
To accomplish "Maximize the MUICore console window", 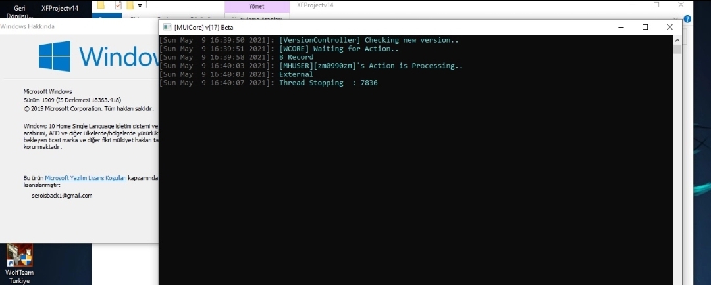I will 645,27.
